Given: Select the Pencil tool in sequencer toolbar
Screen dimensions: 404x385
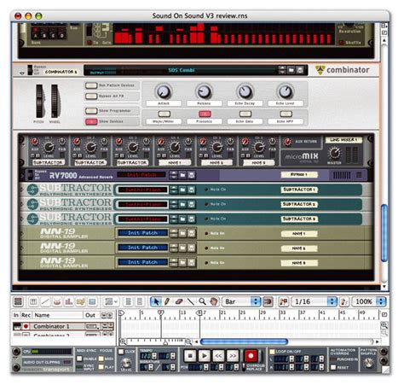Looking at the screenshot, I should pyautogui.click(x=167, y=301).
